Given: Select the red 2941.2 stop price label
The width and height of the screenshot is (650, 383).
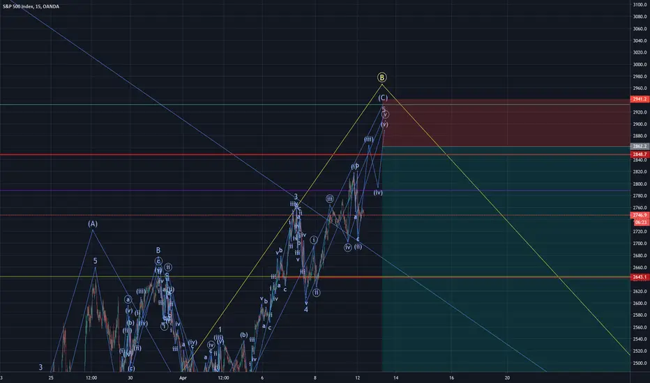Looking at the screenshot, I should [x=640, y=100].
